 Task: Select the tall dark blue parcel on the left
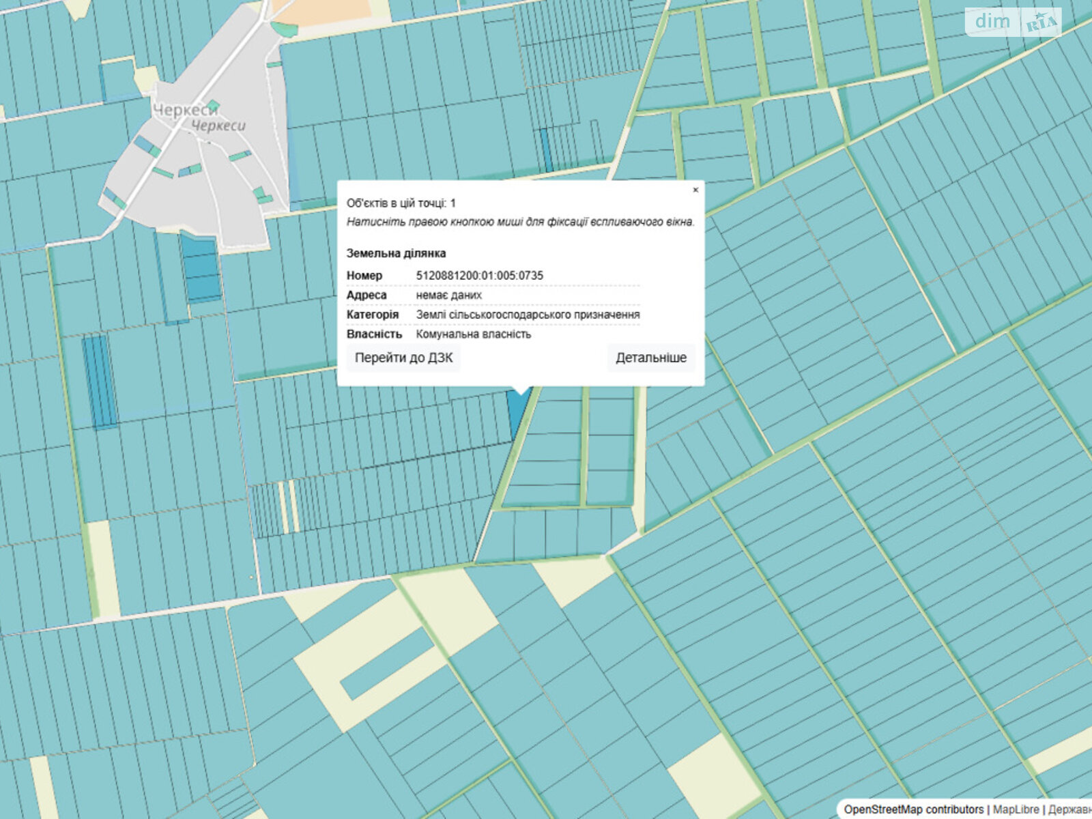(x=100, y=381)
